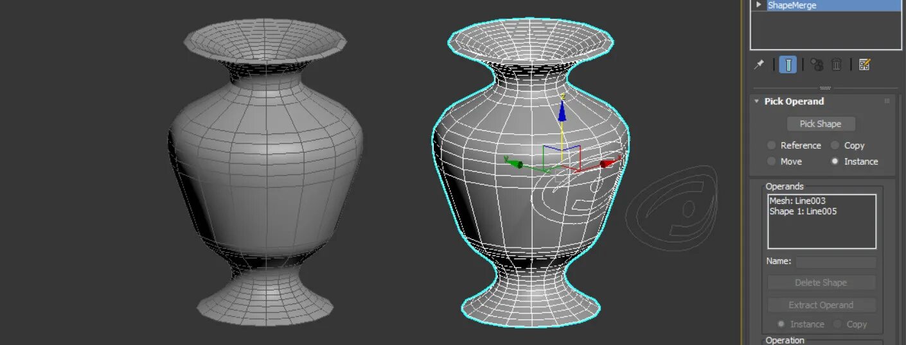The height and width of the screenshot is (345, 906).
Task: Select Shape 1: Line005 operand
Action: click(803, 211)
